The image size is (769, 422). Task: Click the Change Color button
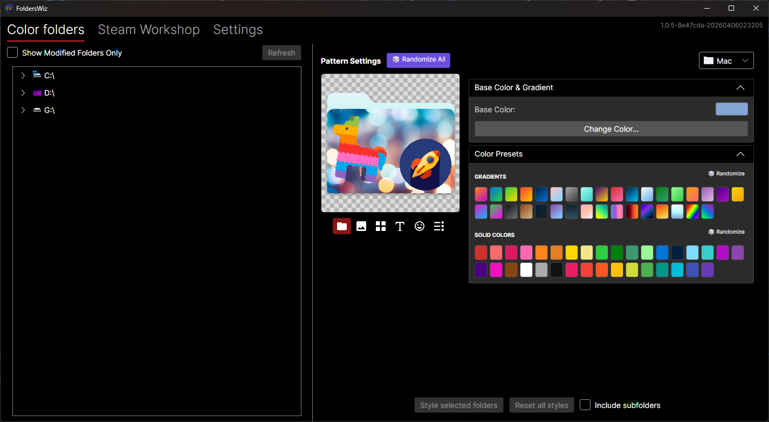click(611, 129)
